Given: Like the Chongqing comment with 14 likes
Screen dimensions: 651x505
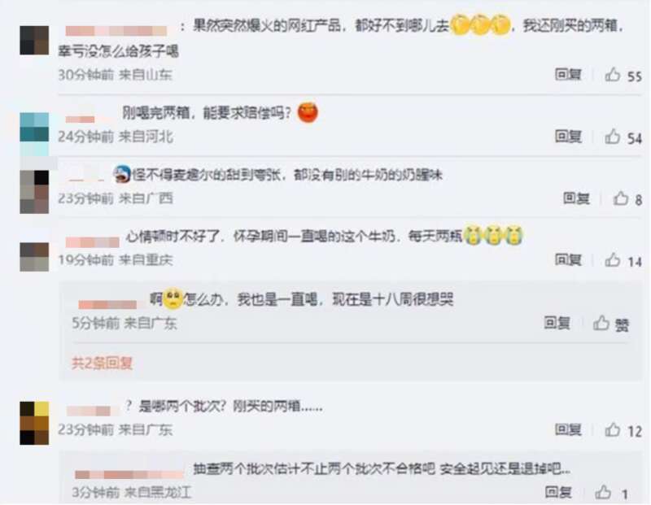Looking at the screenshot, I should pyautogui.click(x=613, y=260).
